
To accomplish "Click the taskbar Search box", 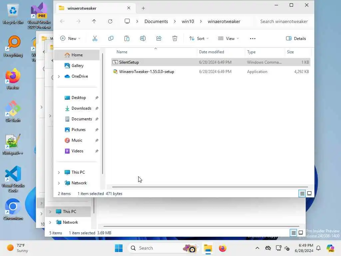I will click(x=164, y=248).
